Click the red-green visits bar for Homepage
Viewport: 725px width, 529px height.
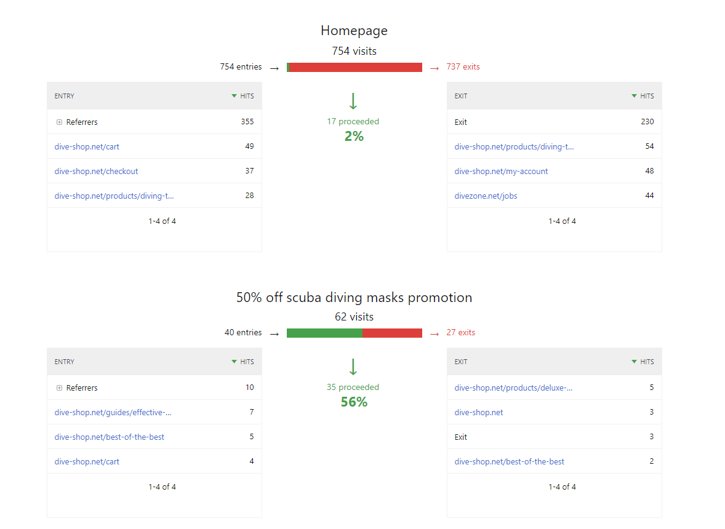click(x=354, y=66)
